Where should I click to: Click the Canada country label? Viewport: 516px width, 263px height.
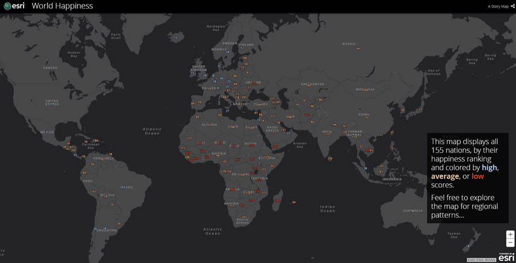tap(50, 68)
